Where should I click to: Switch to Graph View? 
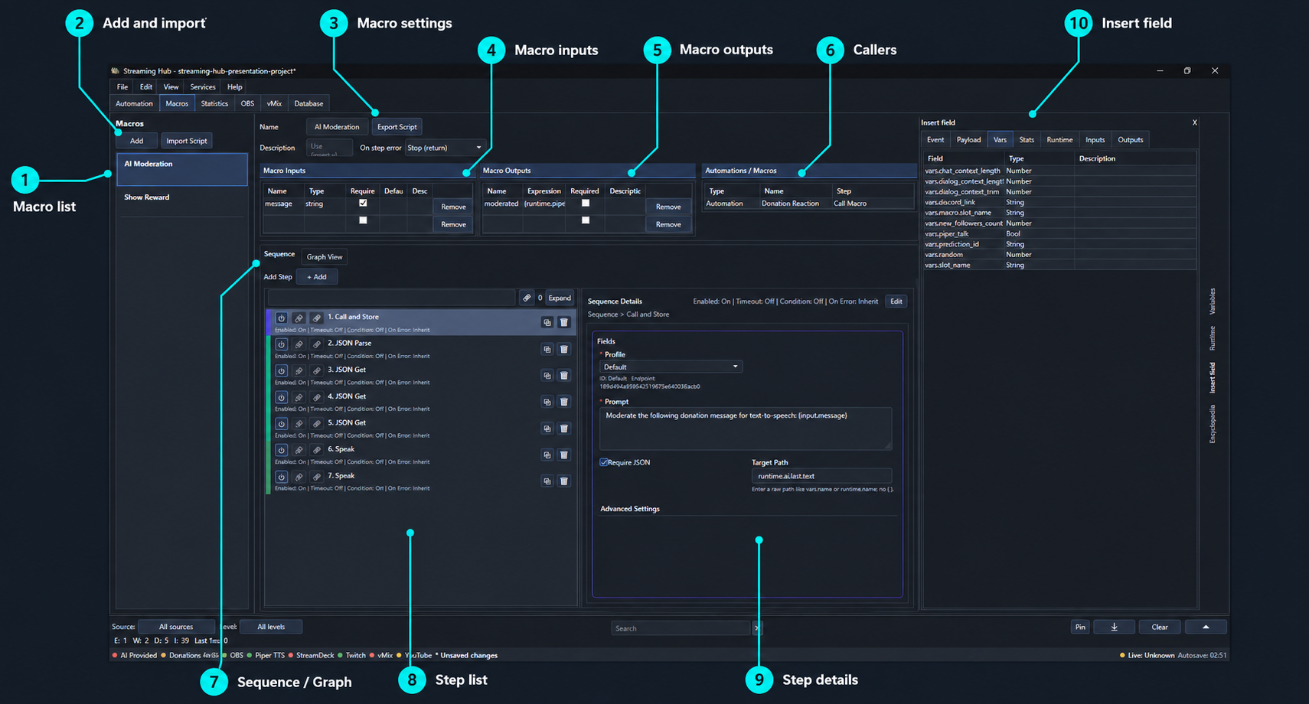coord(325,256)
